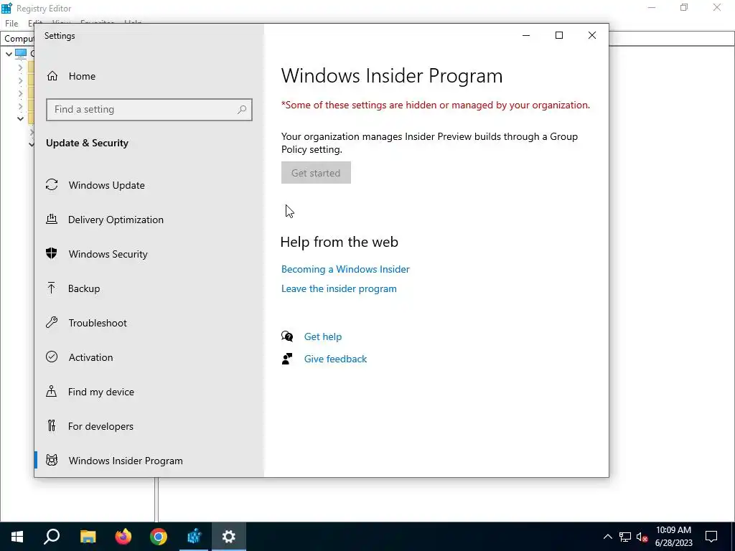Click the taskbar search magnifier
Screen dimensions: 735x551
(x=52, y=537)
